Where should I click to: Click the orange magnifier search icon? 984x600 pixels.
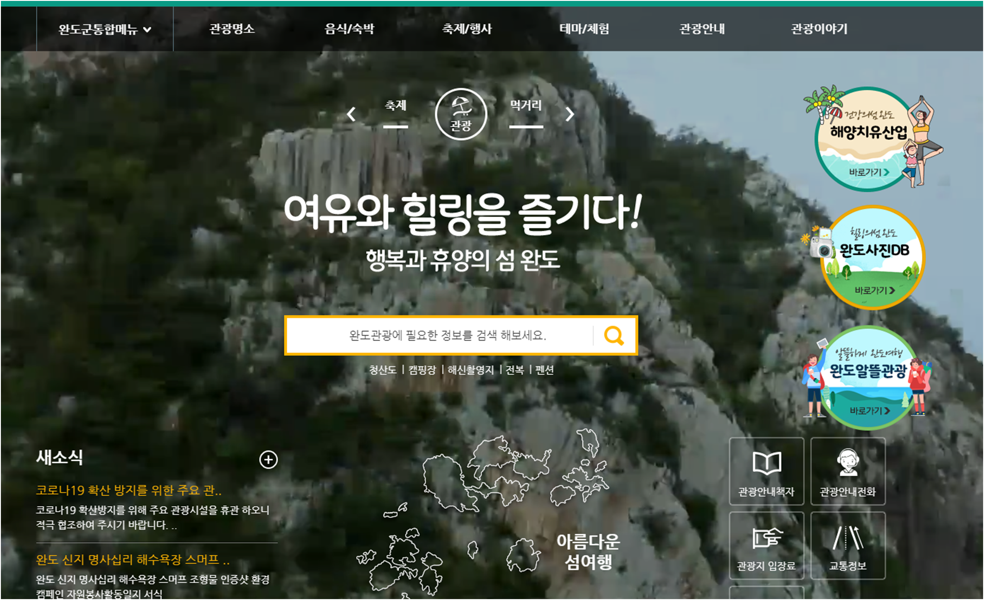coord(614,336)
